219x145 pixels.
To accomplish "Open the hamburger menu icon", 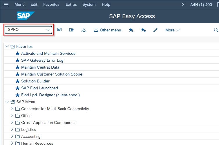I will (6, 5).
